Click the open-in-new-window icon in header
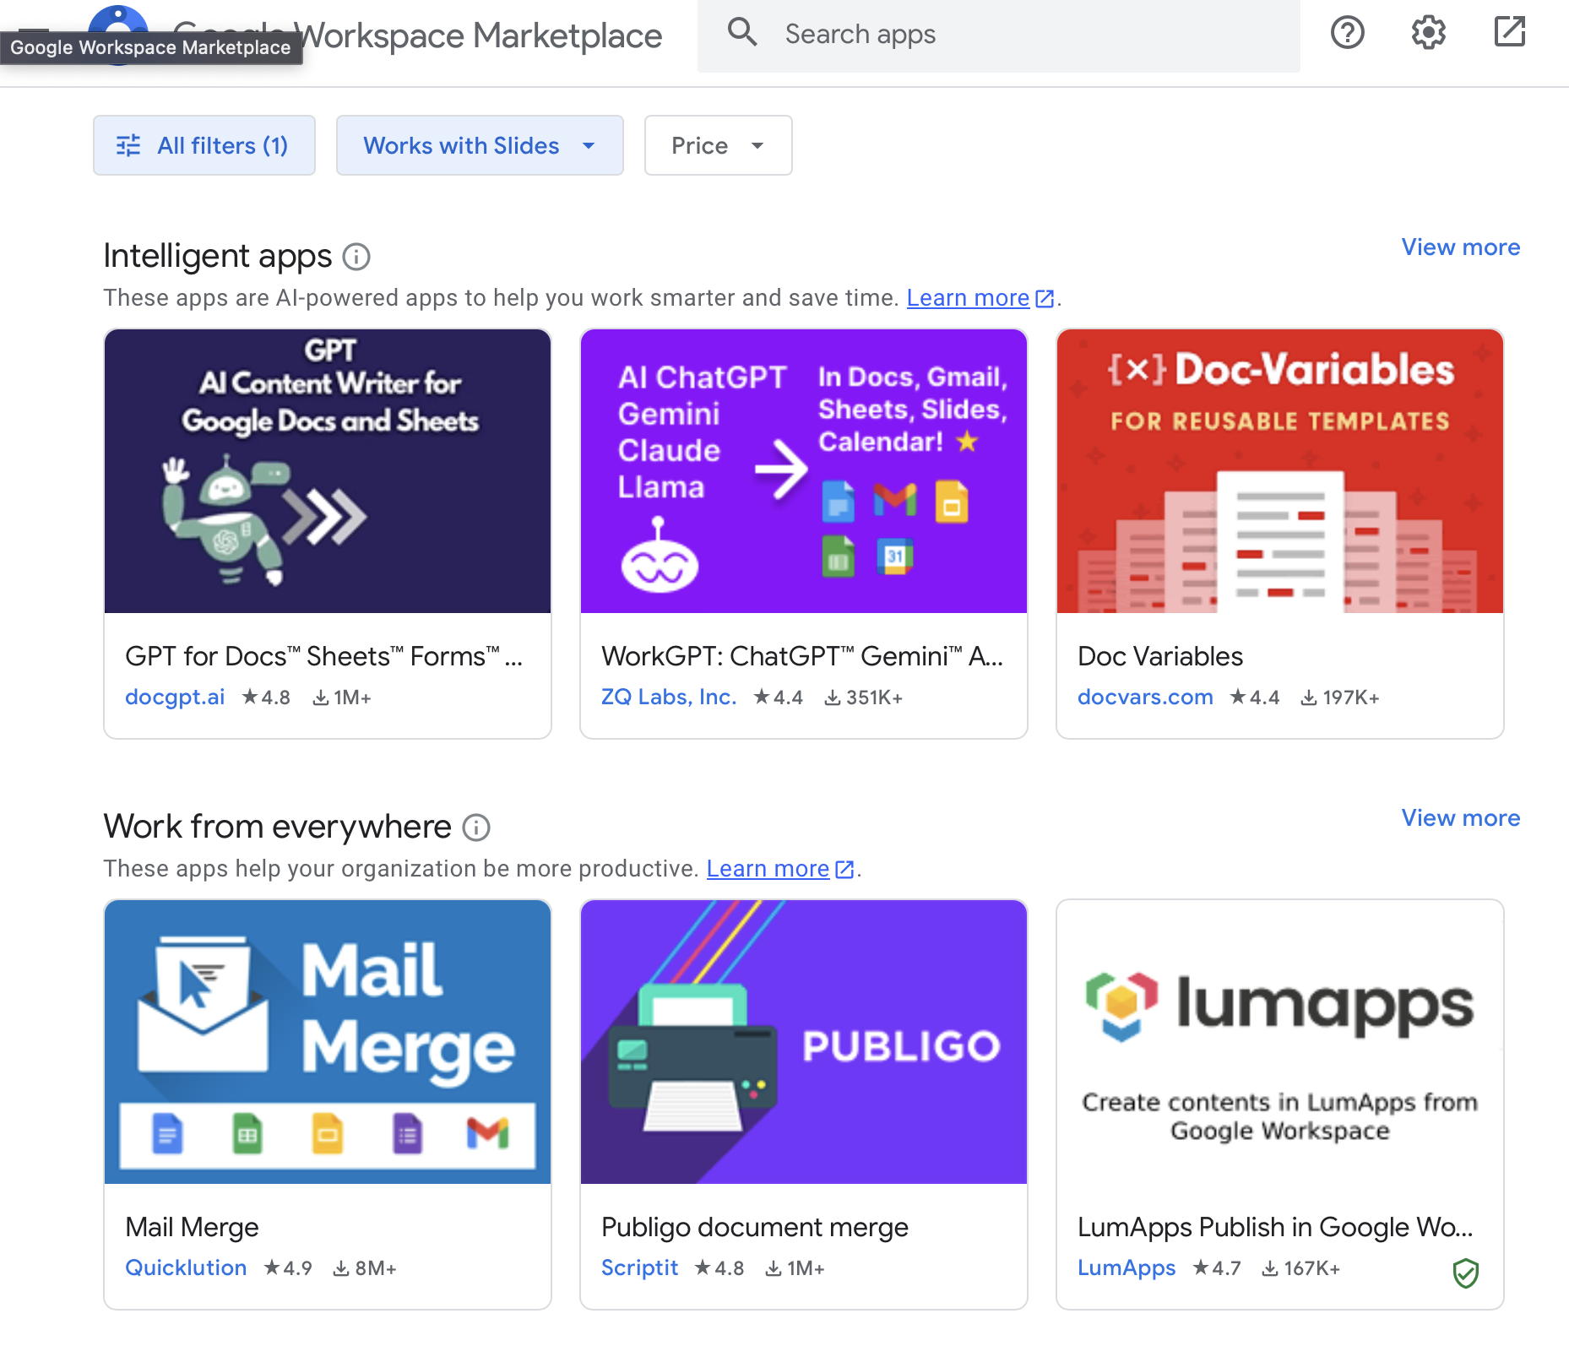 pos(1509,32)
